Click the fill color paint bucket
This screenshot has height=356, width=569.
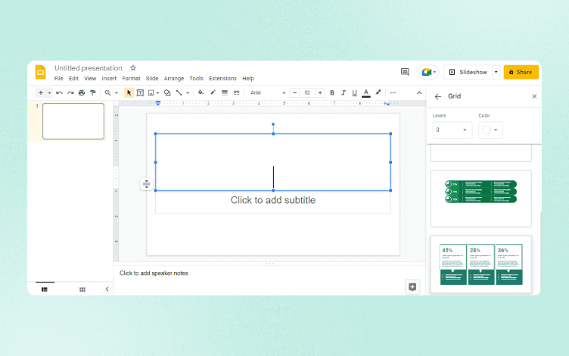click(x=201, y=92)
